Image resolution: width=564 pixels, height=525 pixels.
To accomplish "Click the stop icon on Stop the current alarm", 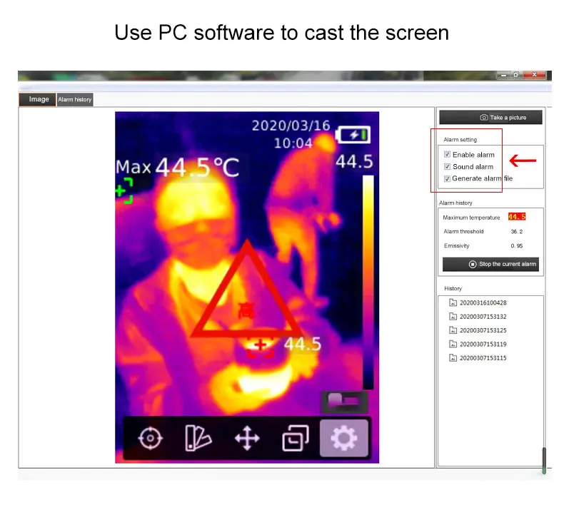I will (473, 264).
